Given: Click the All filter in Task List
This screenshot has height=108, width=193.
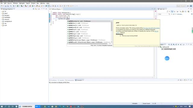Looking at the screenshot, I should 174,14.
